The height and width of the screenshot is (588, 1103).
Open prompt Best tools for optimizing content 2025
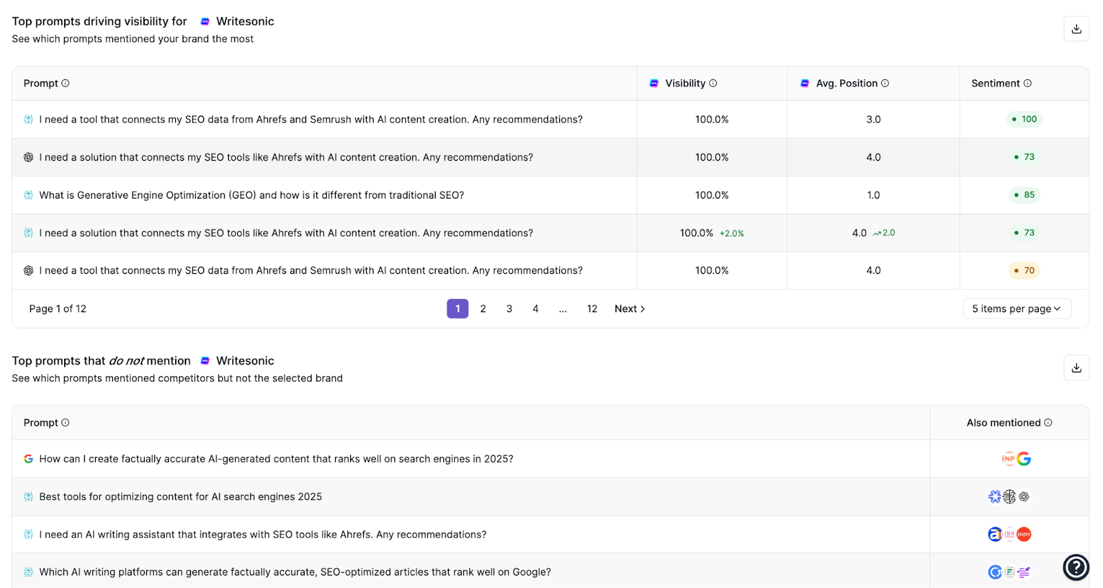pos(181,497)
